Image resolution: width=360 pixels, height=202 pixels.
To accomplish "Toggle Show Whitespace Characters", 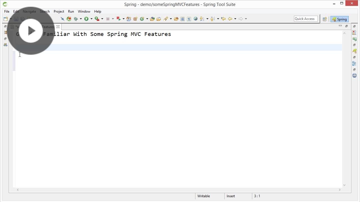I will (x=189, y=19).
